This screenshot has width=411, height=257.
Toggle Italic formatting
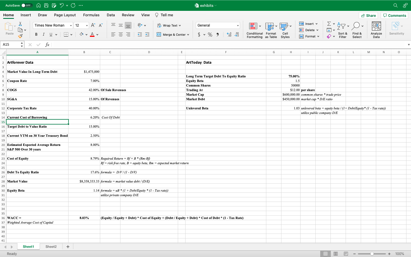43,35
